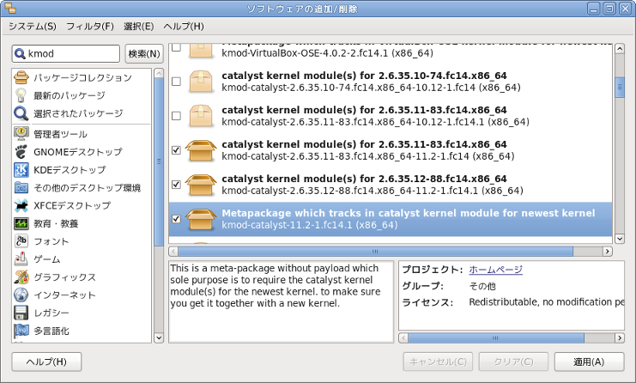Select the パッケージコレクション text label
This screenshot has height=383, width=636.
(x=82, y=77)
